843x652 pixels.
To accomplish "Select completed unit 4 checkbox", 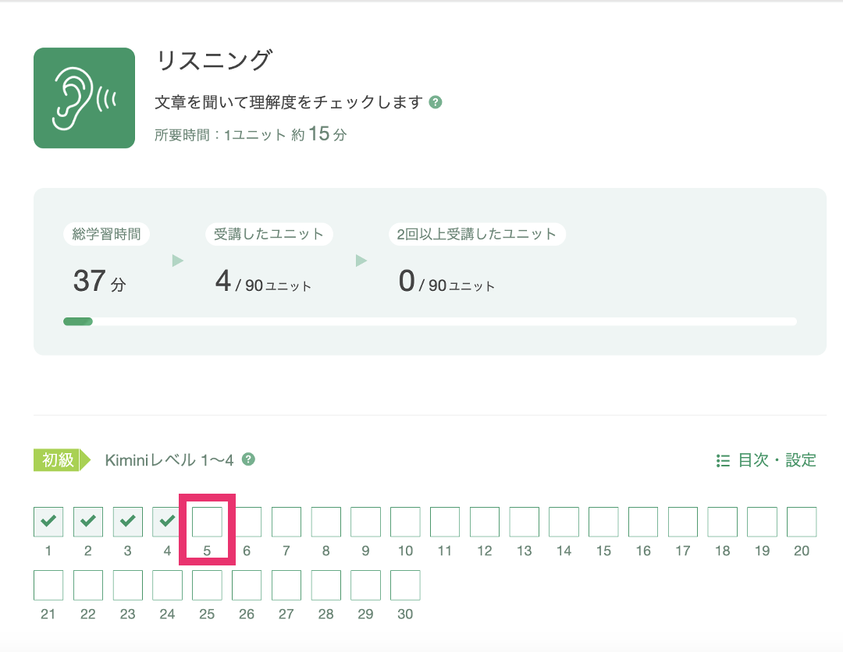I will [x=166, y=522].
